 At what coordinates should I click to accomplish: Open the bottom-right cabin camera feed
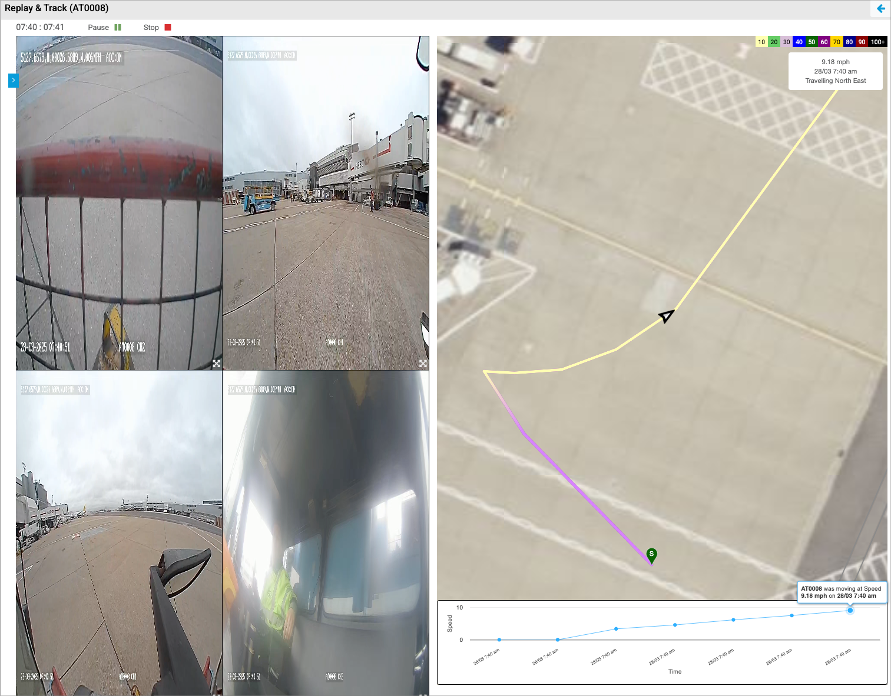click(326, 532)
